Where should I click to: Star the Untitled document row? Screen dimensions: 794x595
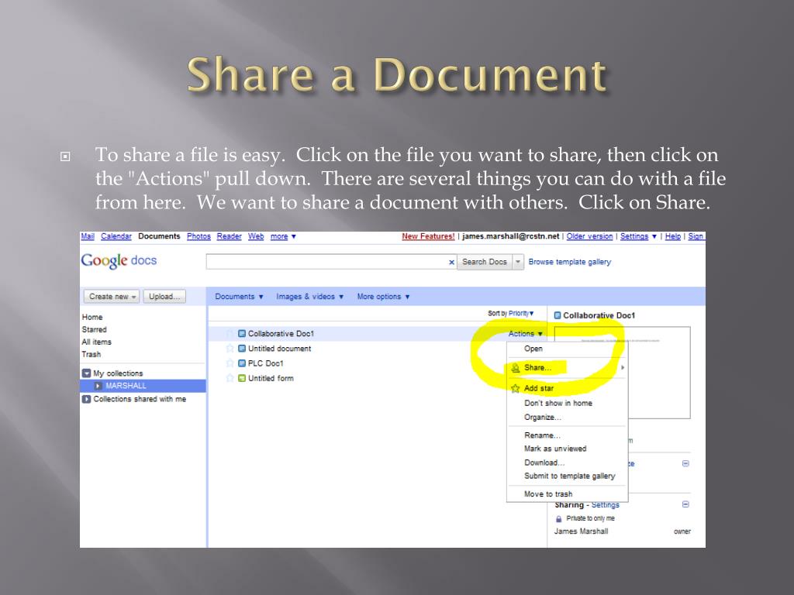tap(230, 348)
